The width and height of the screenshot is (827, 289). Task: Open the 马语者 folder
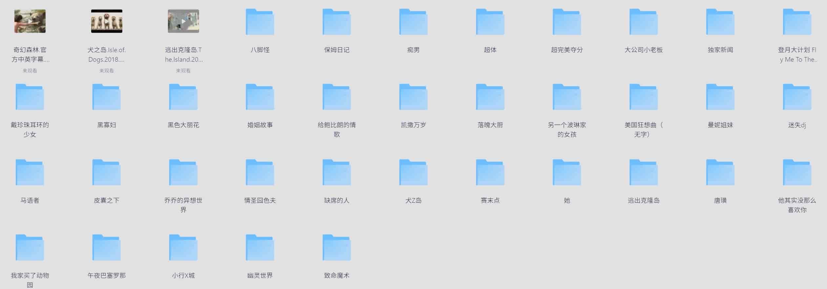tap(30, 173)
